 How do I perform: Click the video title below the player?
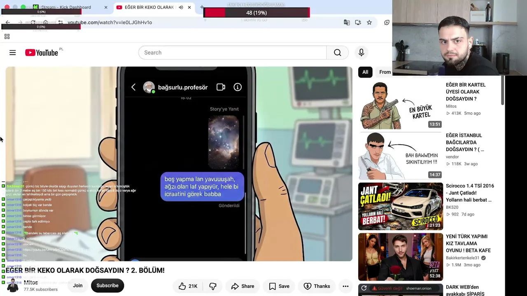pos(85,271)
